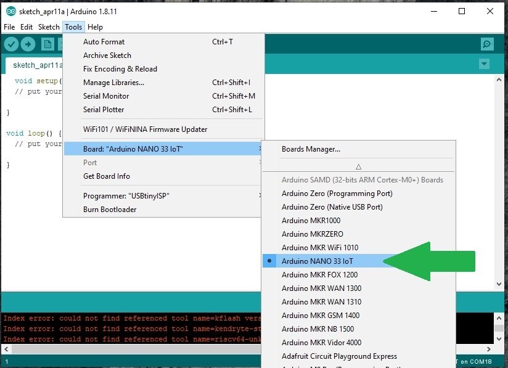Click the console horizontal scrollbar track
508x368 pixels.
[x=136, y=350]
